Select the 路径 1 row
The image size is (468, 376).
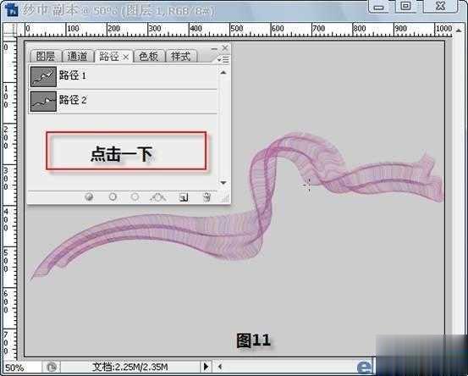pos(123,76)
